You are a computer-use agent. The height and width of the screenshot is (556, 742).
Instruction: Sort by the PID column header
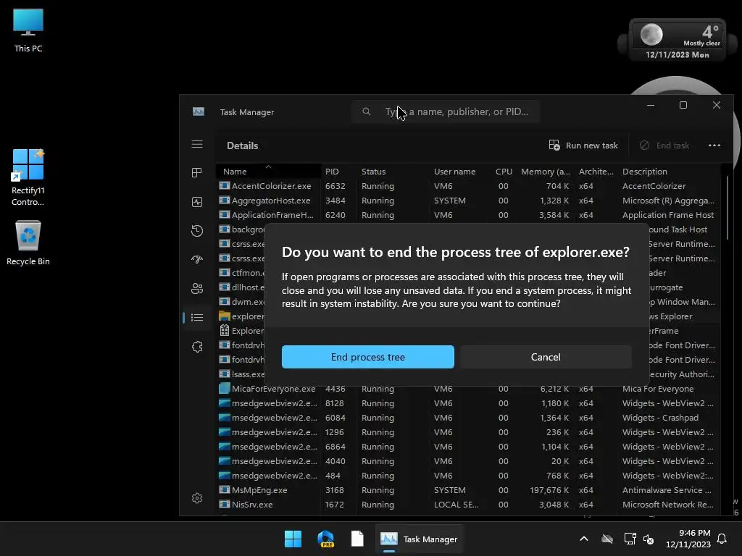(338, 171)
